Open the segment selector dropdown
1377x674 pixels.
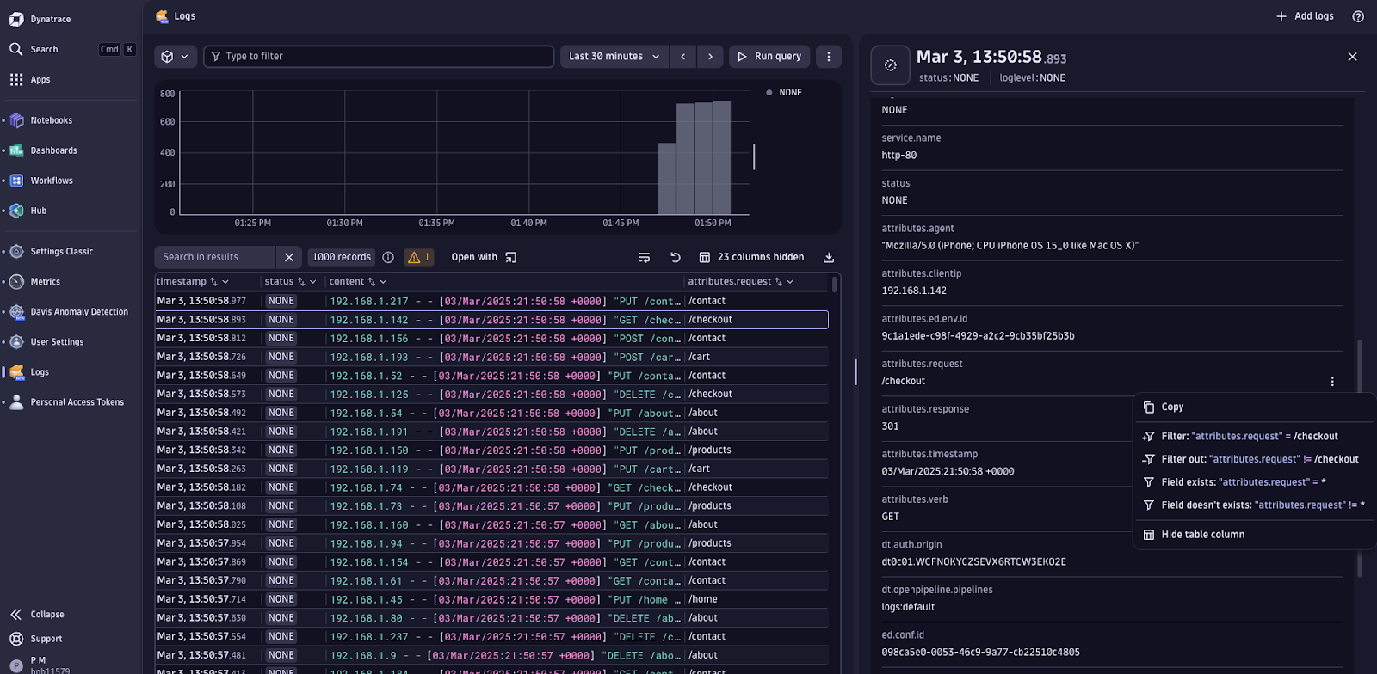pos(175,57)
